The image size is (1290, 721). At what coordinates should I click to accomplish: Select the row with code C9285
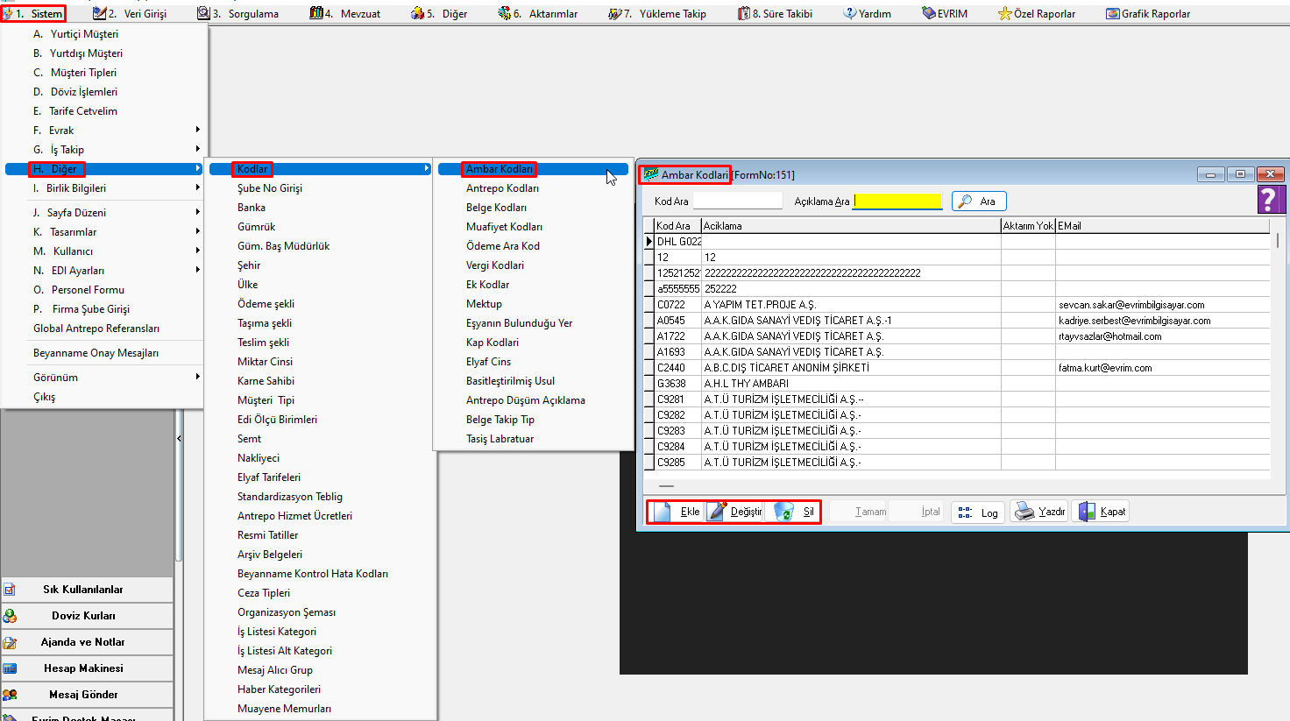[x=956, y=462]
